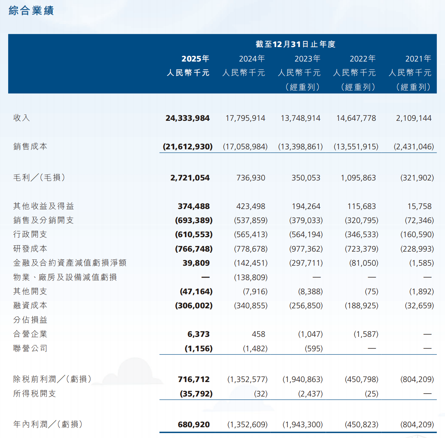This screenshot has height=438, width=445.
Task: Select the 2025 gross profit value 2,721,054
Action: coord(190,178)
